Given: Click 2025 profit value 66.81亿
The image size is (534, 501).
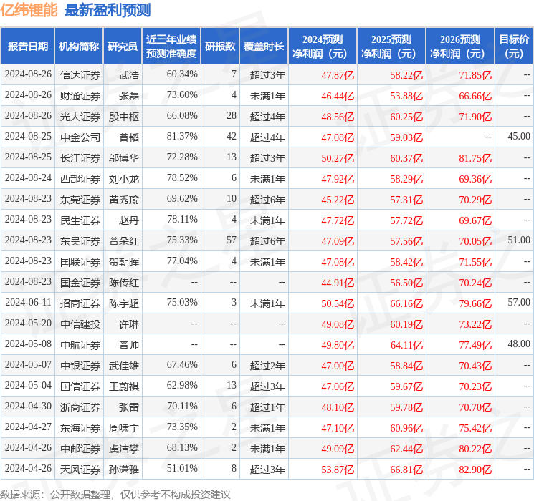Looking at the screenshot, I should click(x=406, y=470).
